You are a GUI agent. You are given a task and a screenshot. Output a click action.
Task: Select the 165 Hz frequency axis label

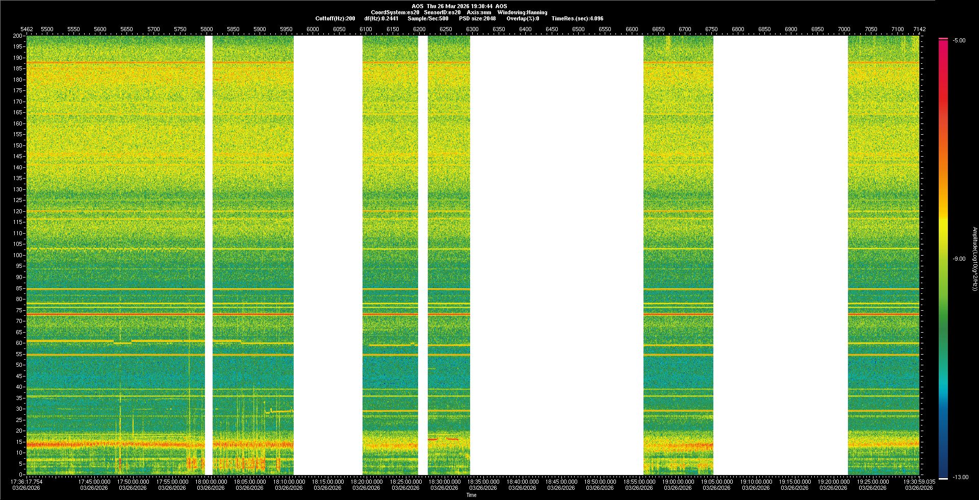pyautogui.click(x=18, y=113)
